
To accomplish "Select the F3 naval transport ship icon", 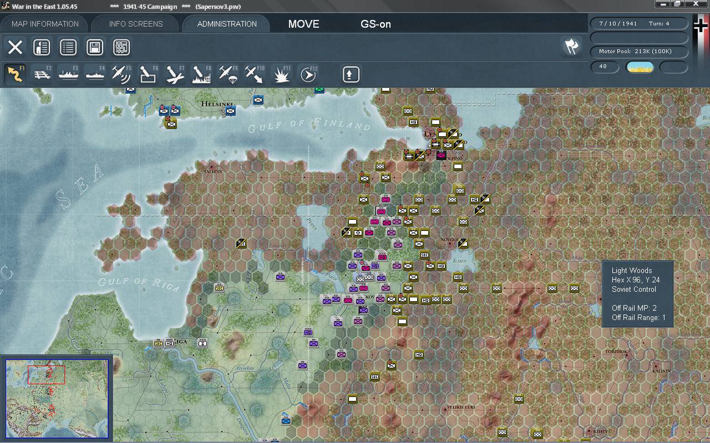I will click(69, 74).
